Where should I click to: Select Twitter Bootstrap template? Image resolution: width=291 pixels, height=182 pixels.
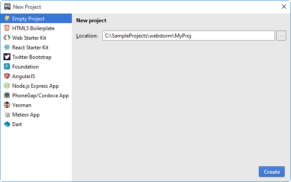(32, 57)
